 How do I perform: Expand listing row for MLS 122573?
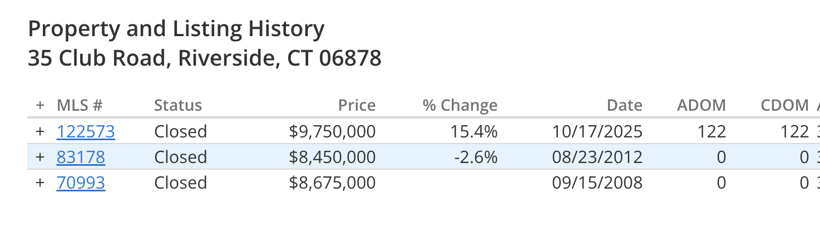pyautogui.click(x=39, y=132)
